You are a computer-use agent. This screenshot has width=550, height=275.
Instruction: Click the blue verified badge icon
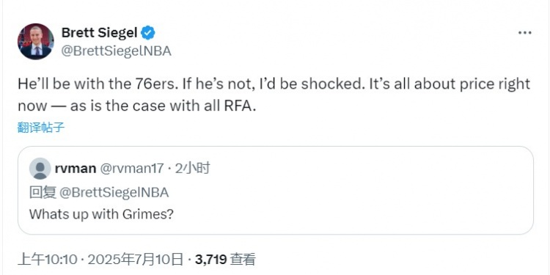pyautogui.click(x=147, y=33)
